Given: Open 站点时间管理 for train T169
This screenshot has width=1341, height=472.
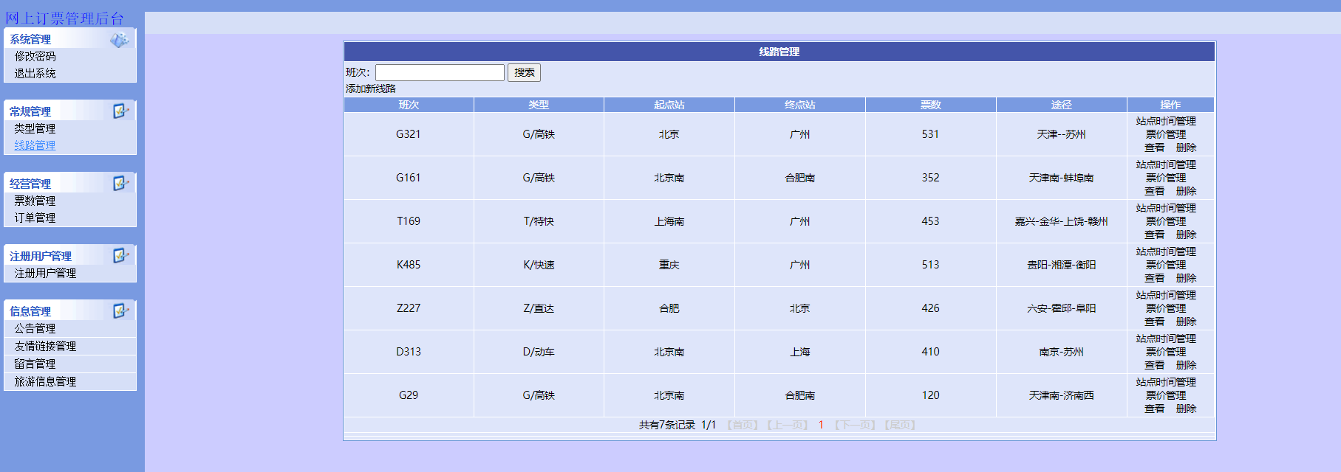Looking at the screenshot, I should coord(1166,208).
